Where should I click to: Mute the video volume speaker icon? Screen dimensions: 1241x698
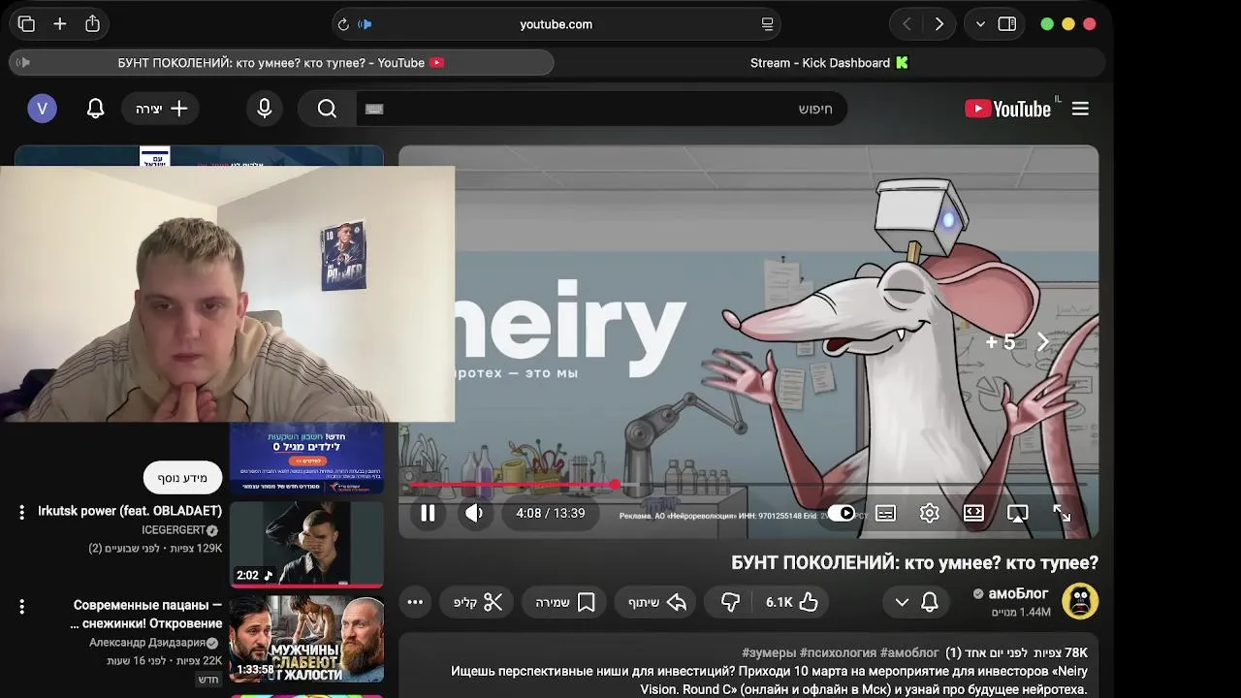coord(474,514)
